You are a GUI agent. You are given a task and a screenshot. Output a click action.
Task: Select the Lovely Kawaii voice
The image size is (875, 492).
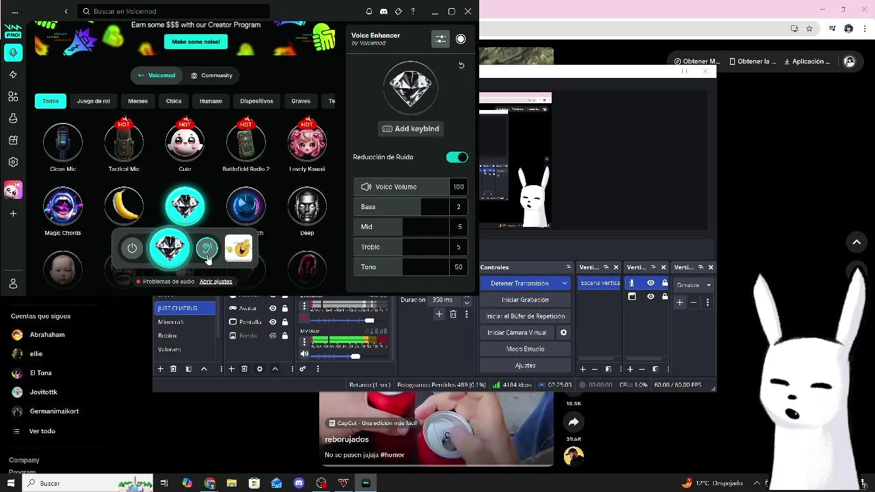[307, 142]
